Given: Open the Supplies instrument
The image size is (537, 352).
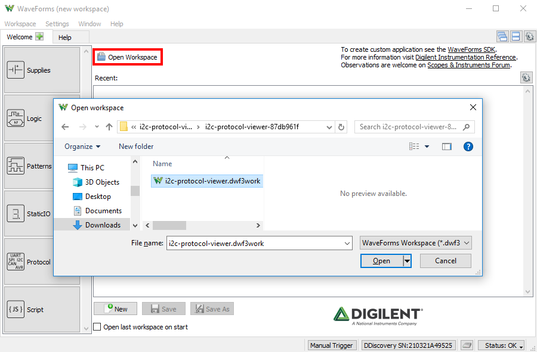Looking at the screenshot, I should click(x=42, y=70).
